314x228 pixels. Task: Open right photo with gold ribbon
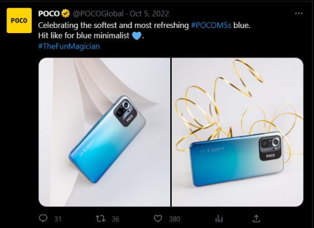238,132
